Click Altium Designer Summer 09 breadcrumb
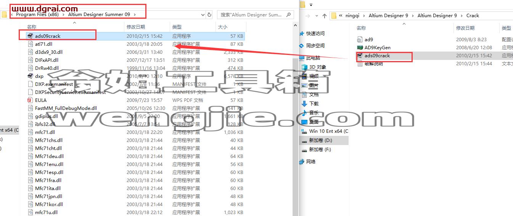This screenshot has width=513, height=216. pos(99,15)
